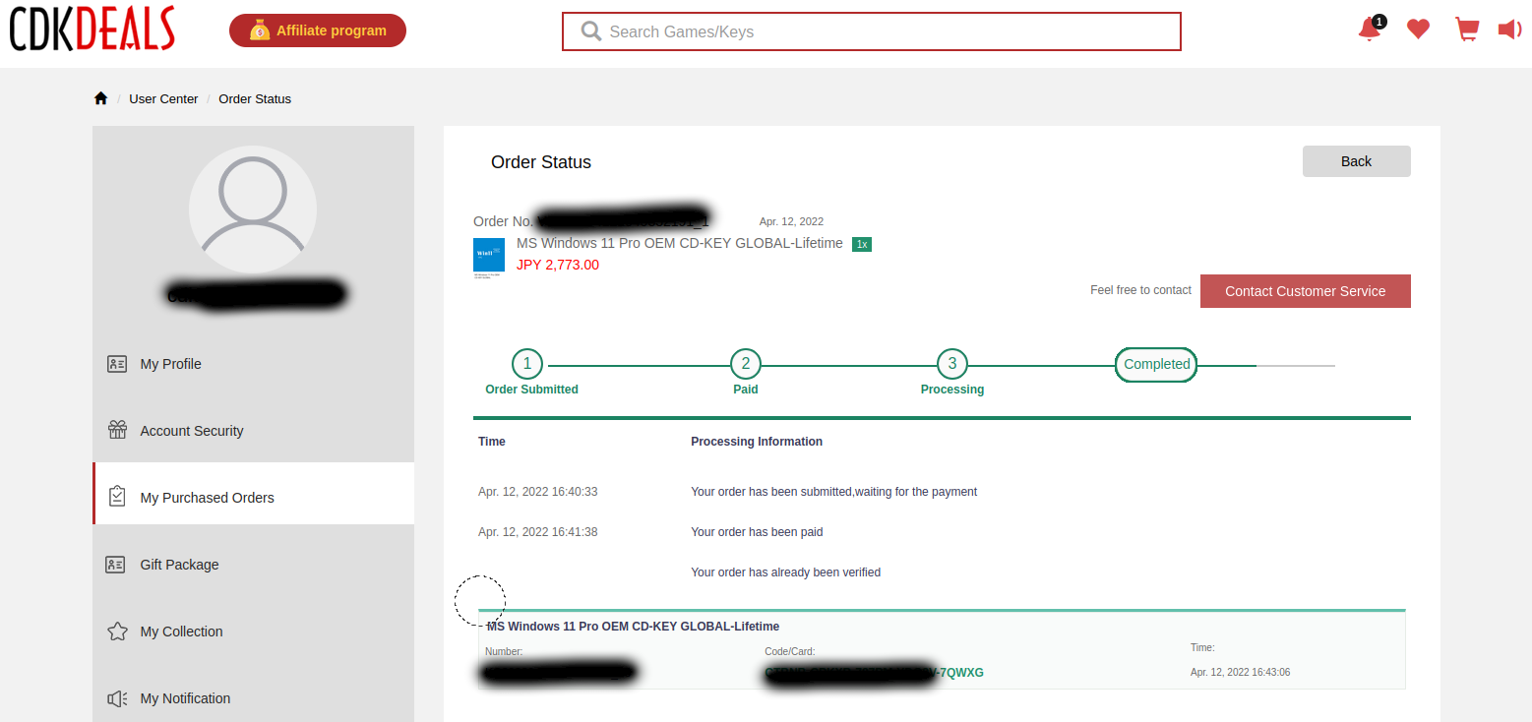This screenshot has width=1532, height=722.
Task: Click the Time column header
Action: coord(492,442)
